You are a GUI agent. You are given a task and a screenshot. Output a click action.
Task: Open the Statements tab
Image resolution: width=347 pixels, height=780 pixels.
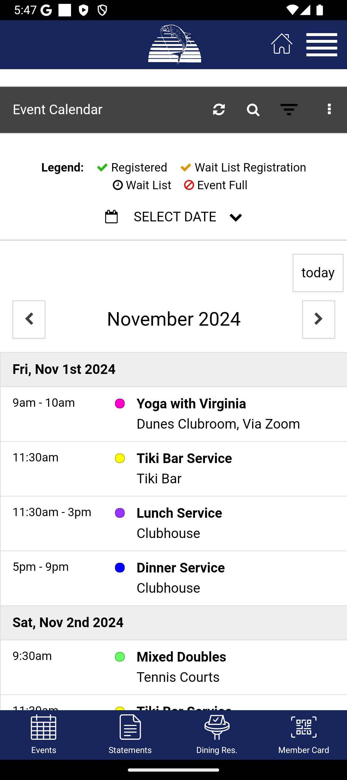click(x=130, y=735)
